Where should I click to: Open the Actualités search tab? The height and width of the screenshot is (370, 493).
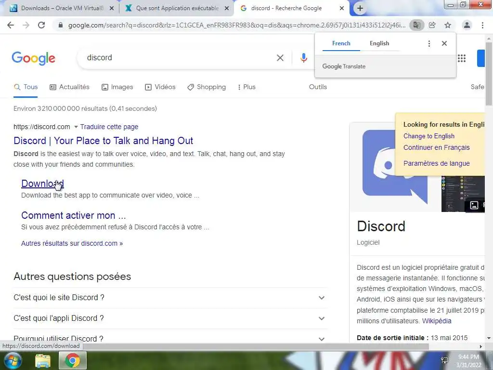point(69,87)
